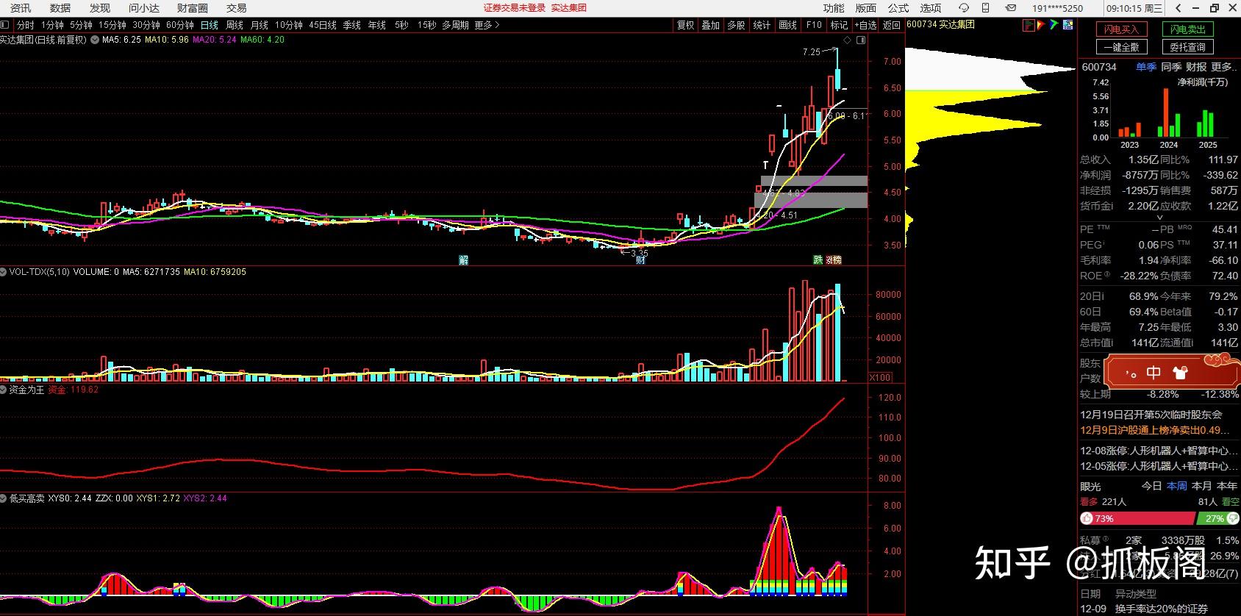Viewport: 1241px width, 616px height.
Task: Open the envelope messages icon
Action: (1011, 8)
